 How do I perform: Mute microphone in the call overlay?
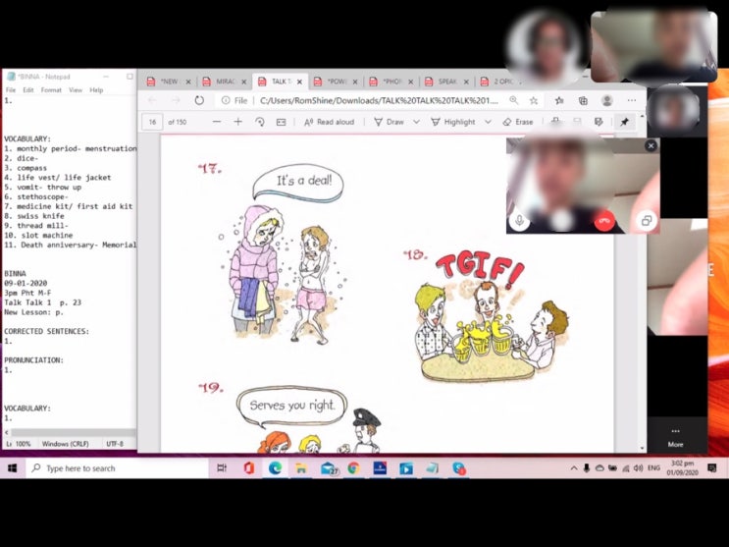coord(519,220)
